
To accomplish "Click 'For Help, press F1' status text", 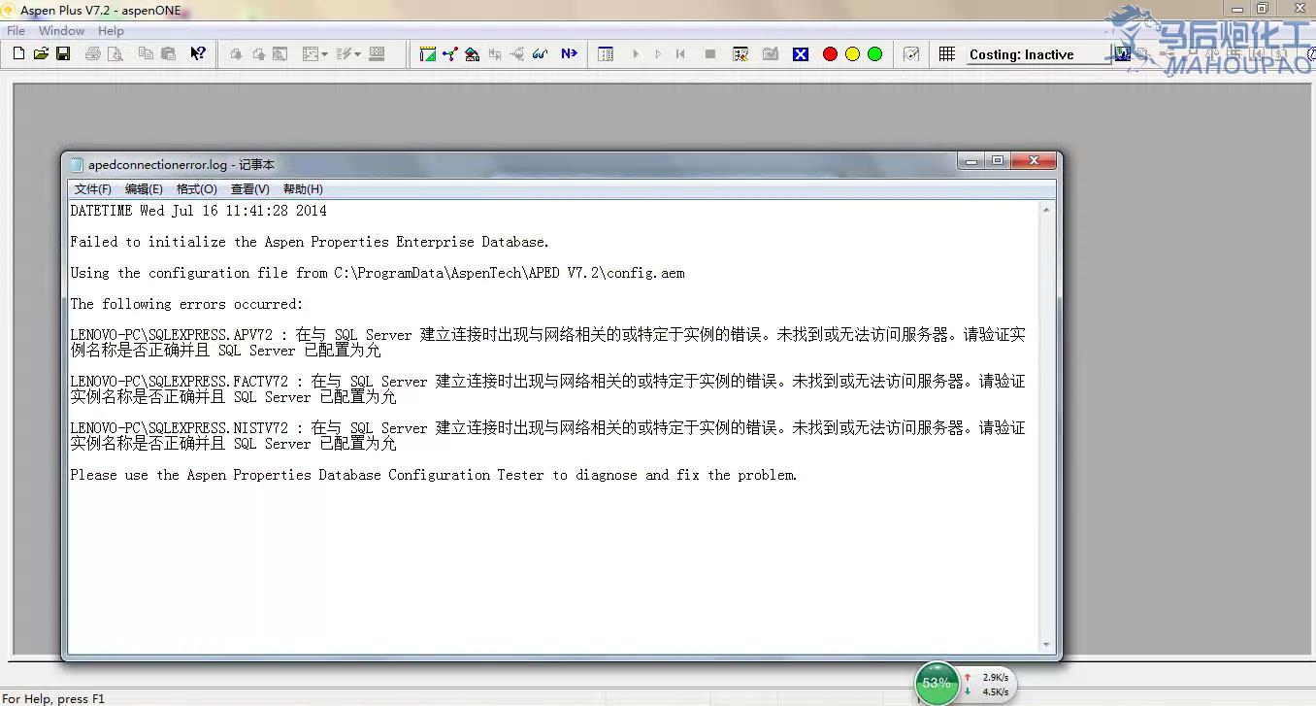I will pos(53,698).
